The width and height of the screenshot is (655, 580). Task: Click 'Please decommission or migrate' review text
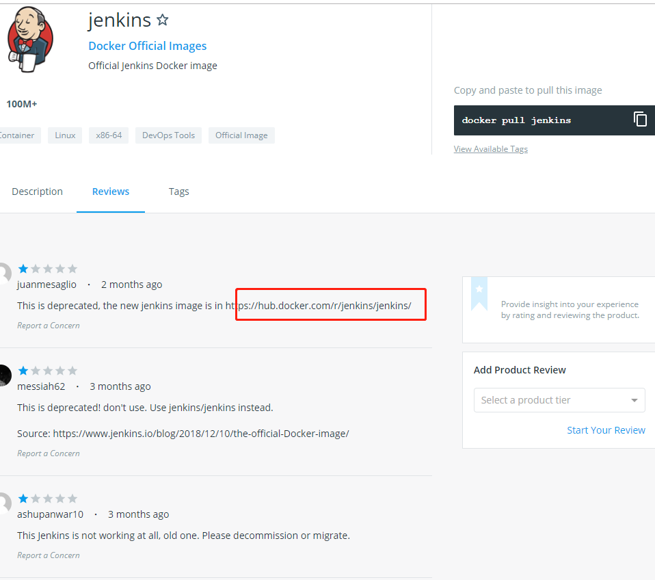click(x=276, y=536)
